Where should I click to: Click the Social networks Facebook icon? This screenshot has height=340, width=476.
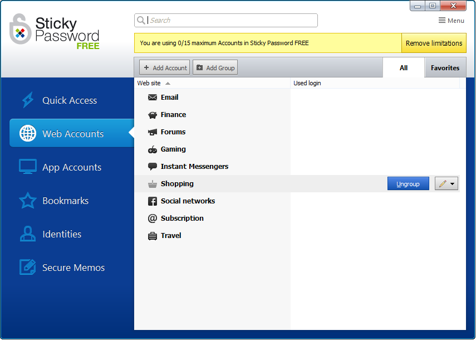tap(153, 201)
